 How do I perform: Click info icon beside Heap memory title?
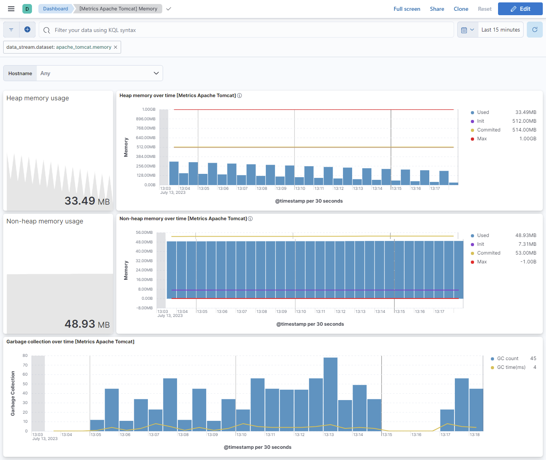point(239,96)
